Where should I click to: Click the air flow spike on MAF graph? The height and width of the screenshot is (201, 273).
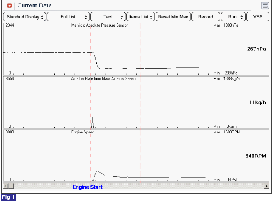tap(92, 123)
